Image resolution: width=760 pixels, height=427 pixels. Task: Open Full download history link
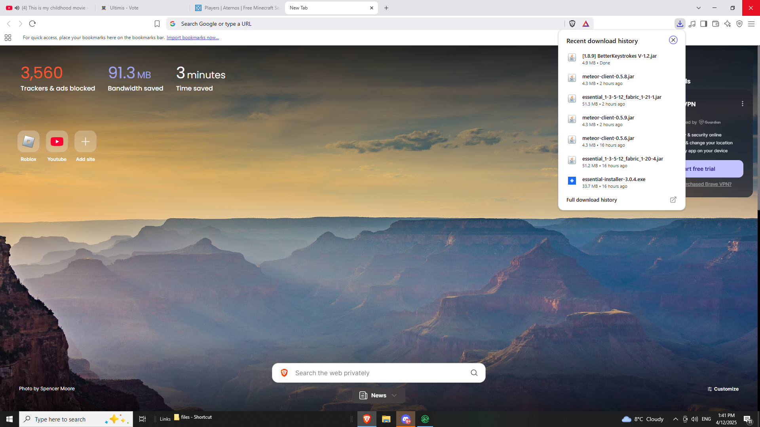591,200
